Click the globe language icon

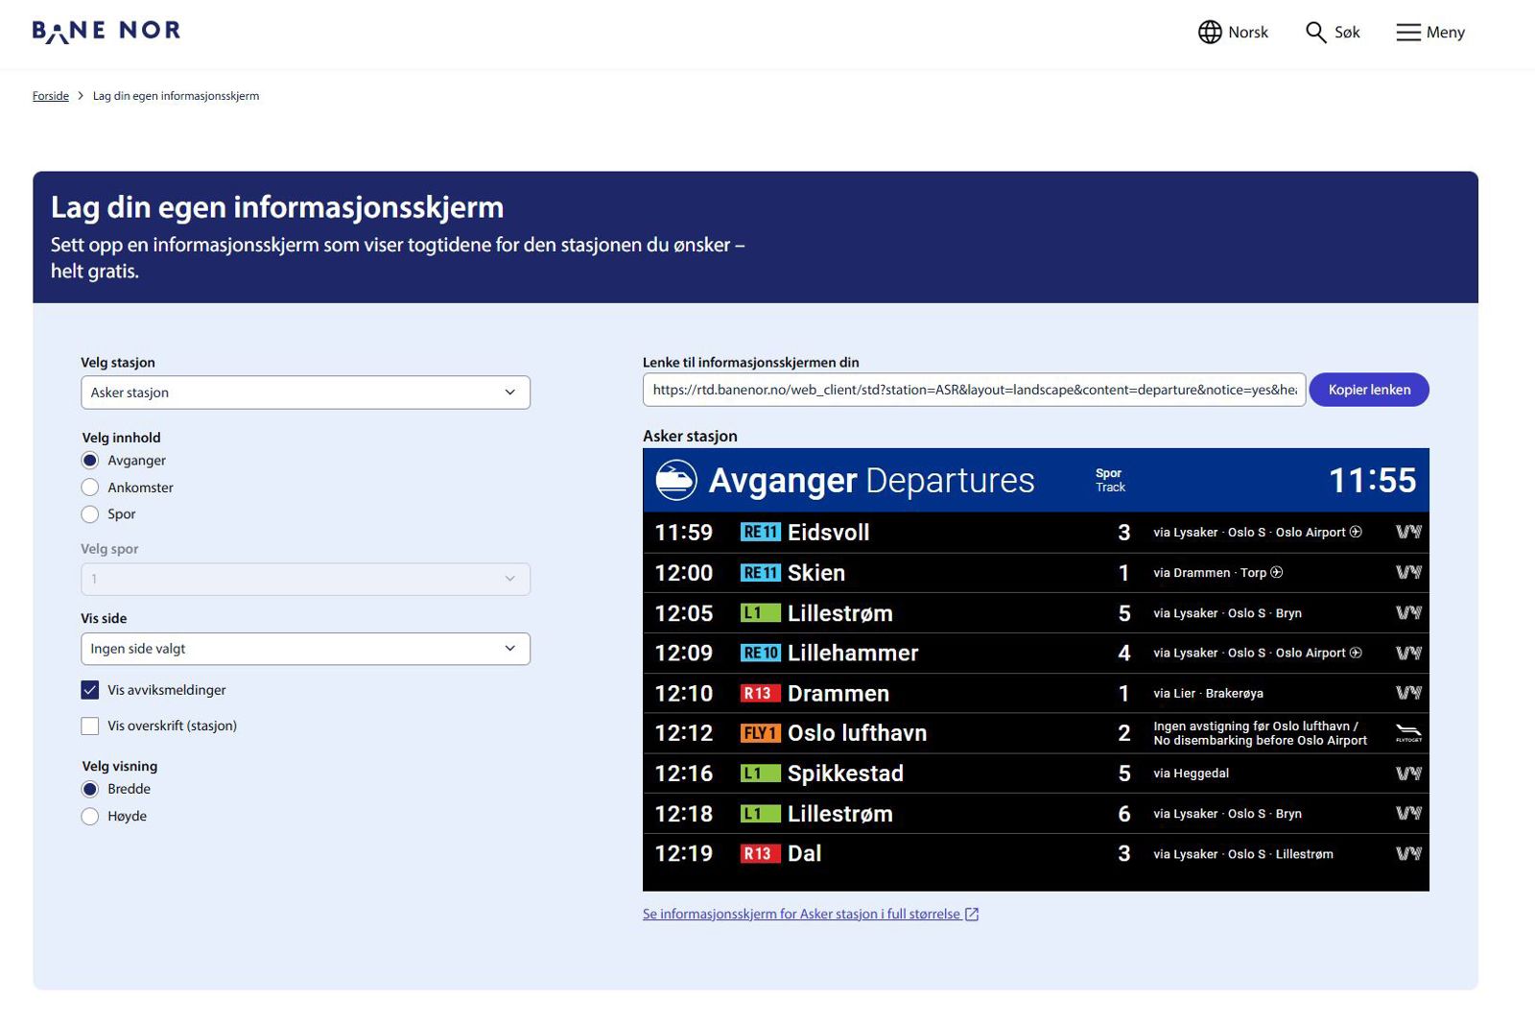(1210, 33)
